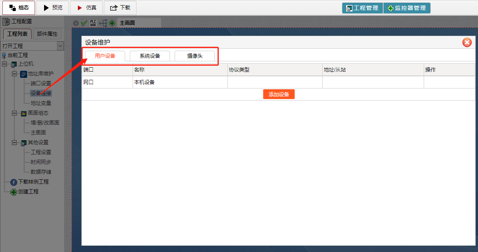Open the 部件属性 tab
This screenshot has height=252, width=478.
[47, 34]
